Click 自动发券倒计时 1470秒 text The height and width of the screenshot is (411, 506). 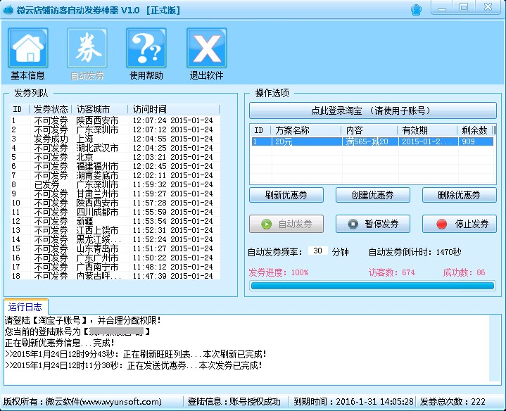[x=415, y=252]
